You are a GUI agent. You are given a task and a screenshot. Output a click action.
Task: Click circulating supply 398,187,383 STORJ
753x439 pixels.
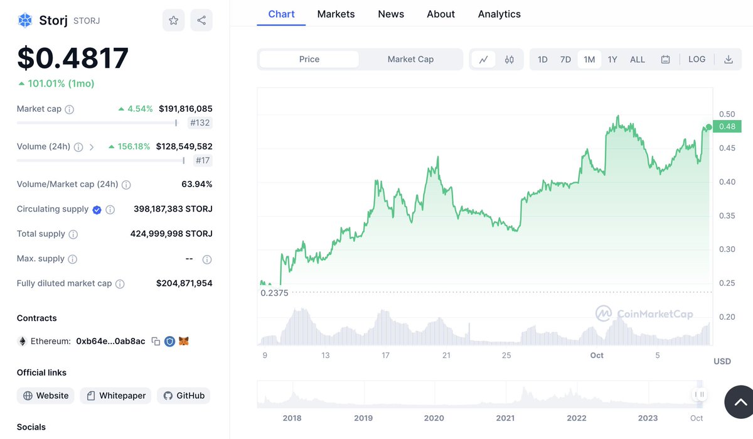[173, 209]
